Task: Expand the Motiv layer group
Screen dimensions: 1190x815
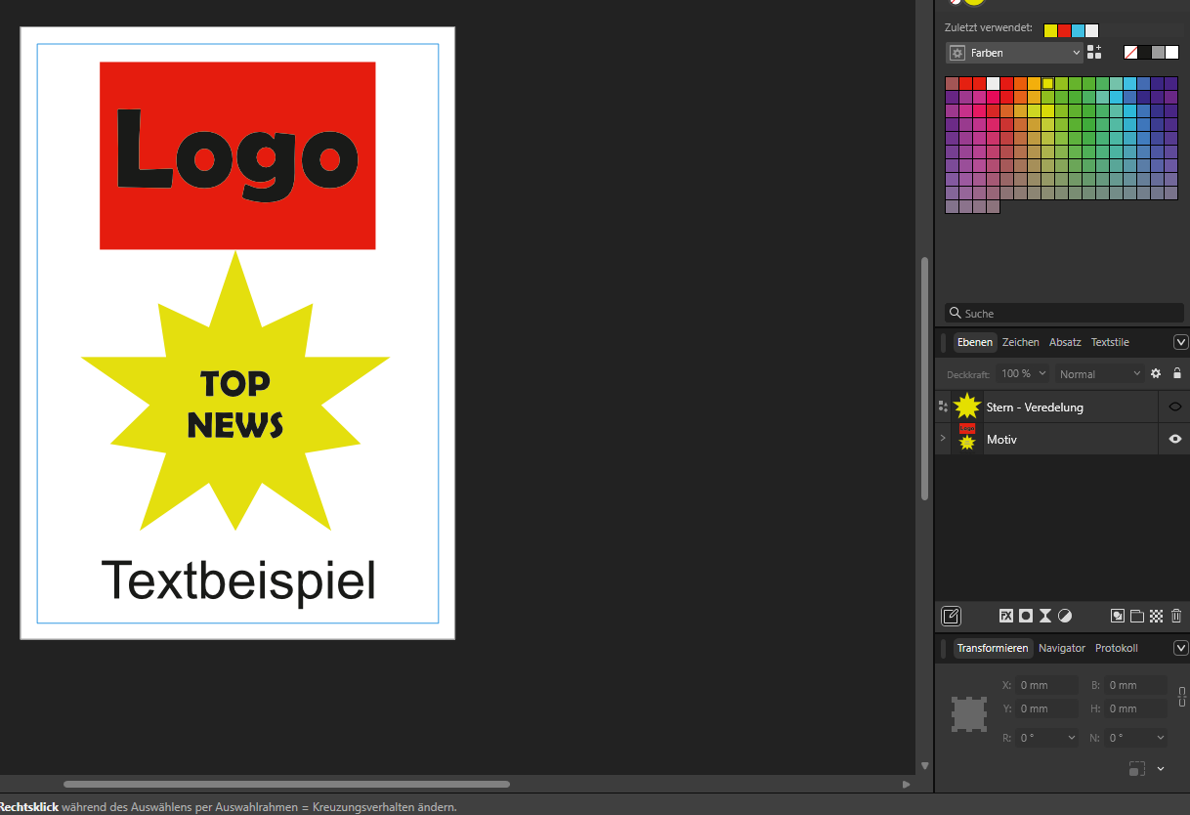Action: [943, 439]
